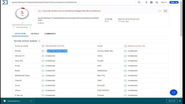The height and width of the screenshot is (104, 185).
Task: Click the file name 2199.cs
Action: tap(41, 23)
